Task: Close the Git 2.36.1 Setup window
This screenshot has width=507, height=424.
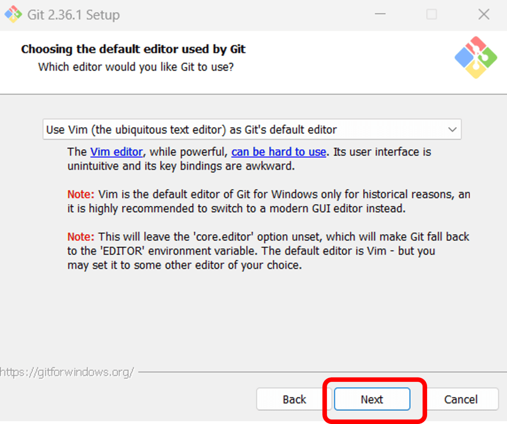Action: 483,15
